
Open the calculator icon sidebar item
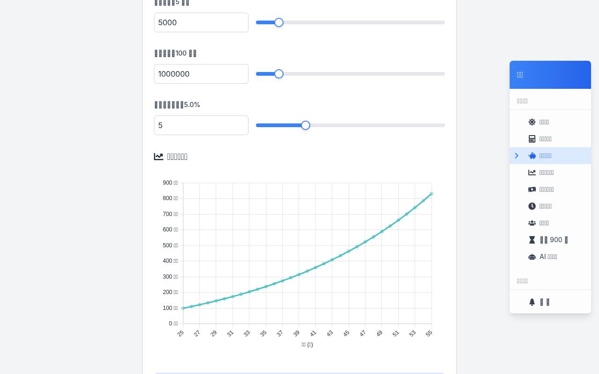click(550, 139)
